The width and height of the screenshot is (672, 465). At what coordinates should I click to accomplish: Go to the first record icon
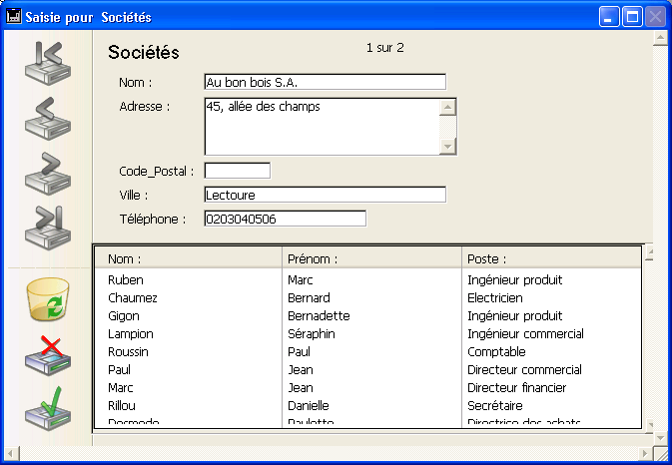47,62
